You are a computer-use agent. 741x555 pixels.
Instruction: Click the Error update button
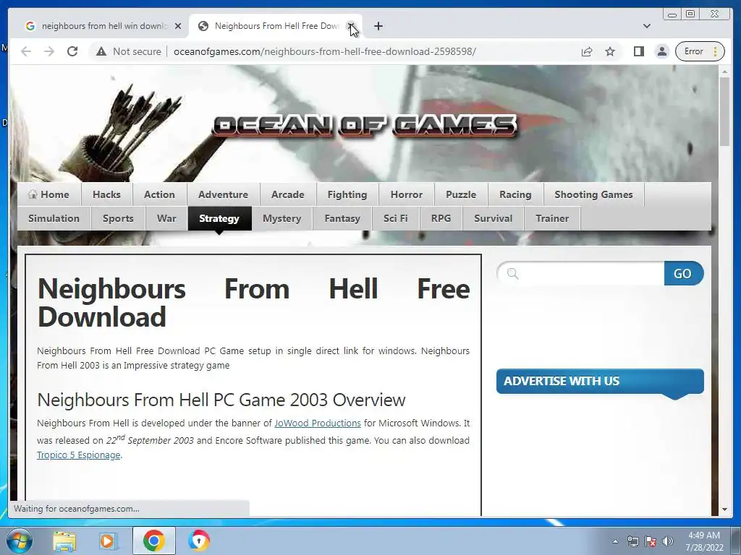click(x=700, y=51)
